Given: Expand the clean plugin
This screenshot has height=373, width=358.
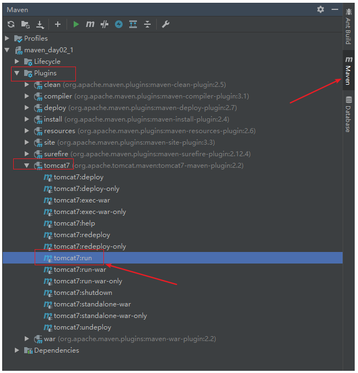Looking at the screenshot, I should click(x=27, y=85).
